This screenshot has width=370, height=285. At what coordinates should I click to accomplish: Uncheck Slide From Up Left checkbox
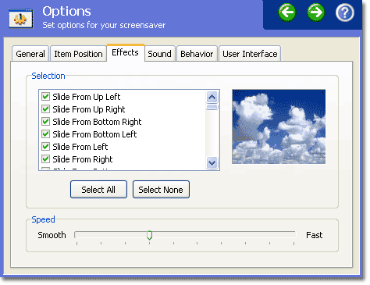pyautogui.click(x=45, y=97)
